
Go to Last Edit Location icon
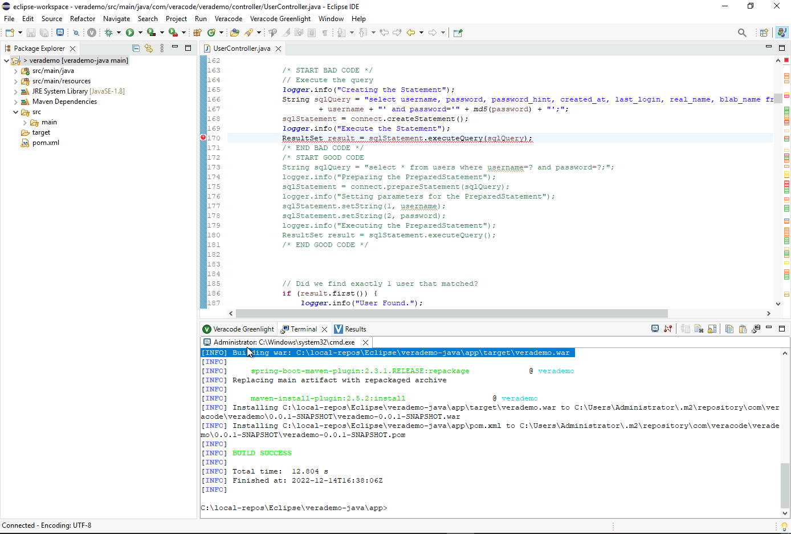[x=384, y=33]
